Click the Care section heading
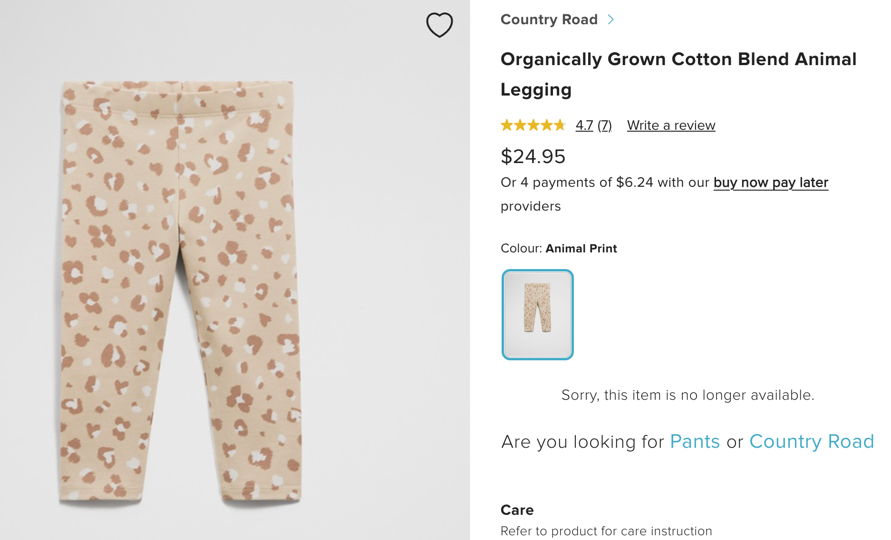The height and width of the screenshot is (540, 891). coord(517,510)
